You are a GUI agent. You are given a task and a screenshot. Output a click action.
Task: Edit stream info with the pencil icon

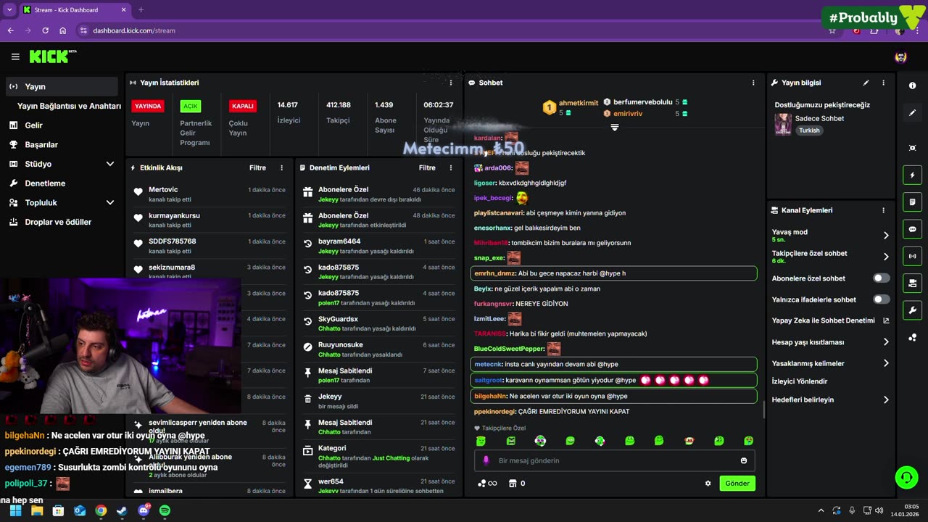click(866, 83)
